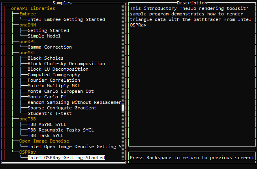Select the Gamma Correction sample
The width and height of the screenshot is (257, 169).
point(50,47)
